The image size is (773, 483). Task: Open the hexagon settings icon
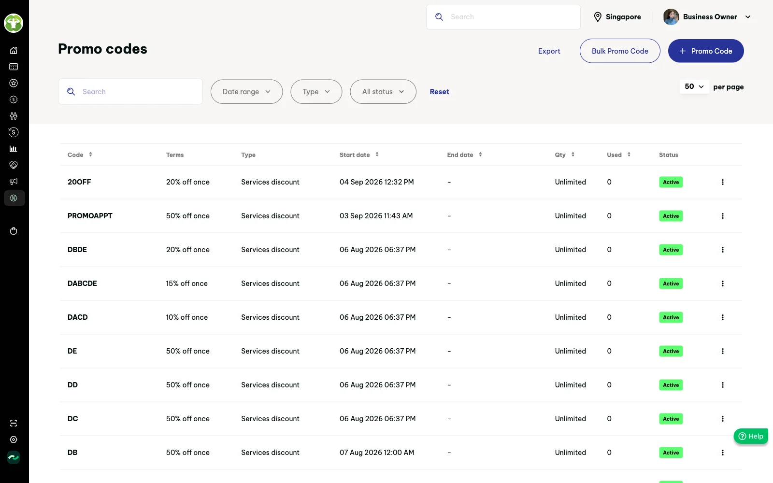pos(14,440)
